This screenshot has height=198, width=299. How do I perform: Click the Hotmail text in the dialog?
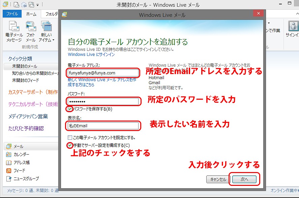pos(156,77)
